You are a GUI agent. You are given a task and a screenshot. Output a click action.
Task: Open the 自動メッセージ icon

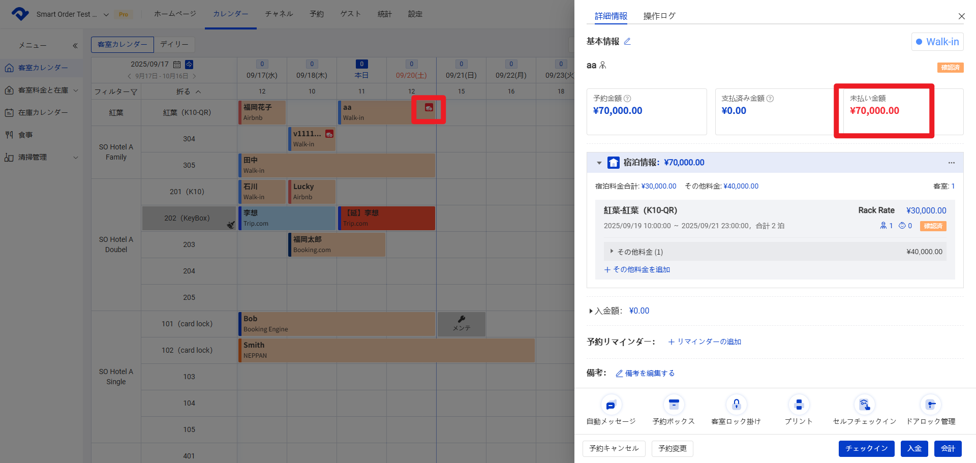click(x=611, y=405)
